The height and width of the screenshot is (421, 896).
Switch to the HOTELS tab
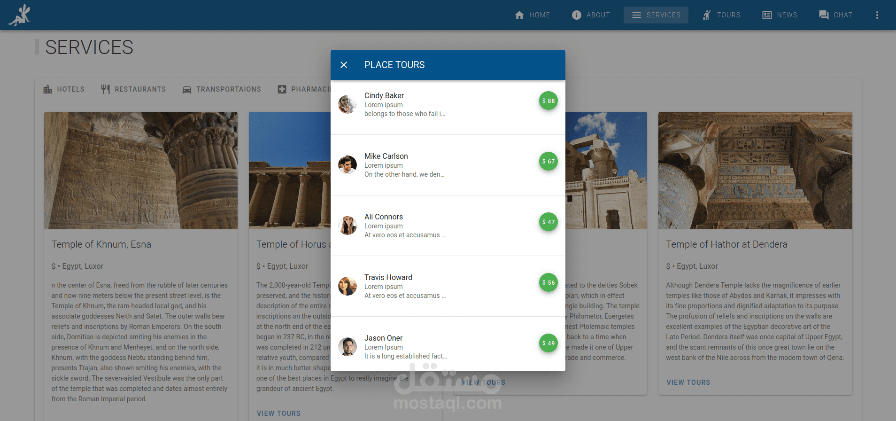[64, 89]
